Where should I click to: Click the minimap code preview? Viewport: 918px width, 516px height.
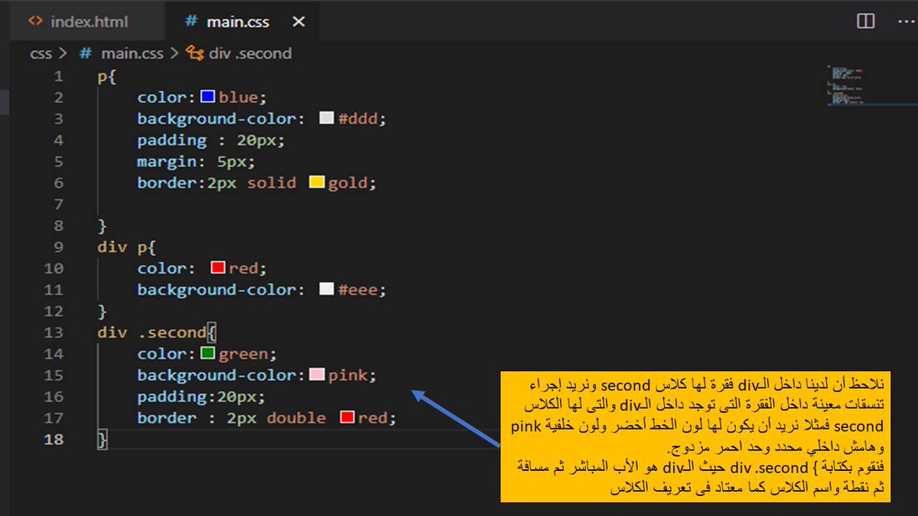click(x=844, y=85)
